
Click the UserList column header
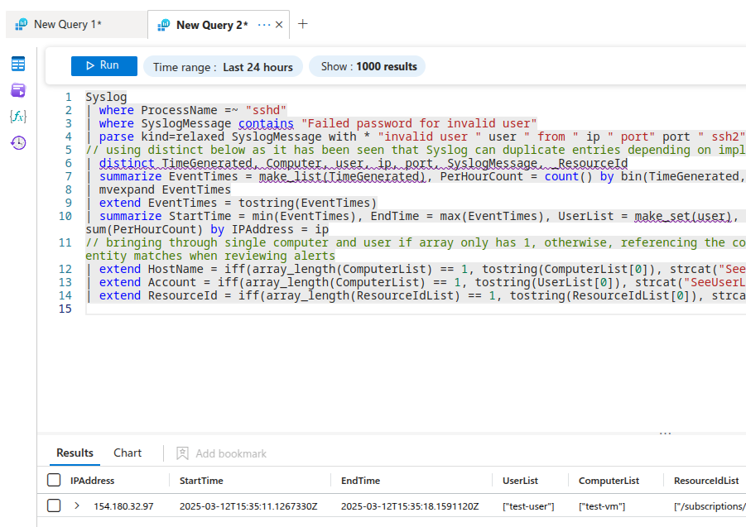(520, 481)
